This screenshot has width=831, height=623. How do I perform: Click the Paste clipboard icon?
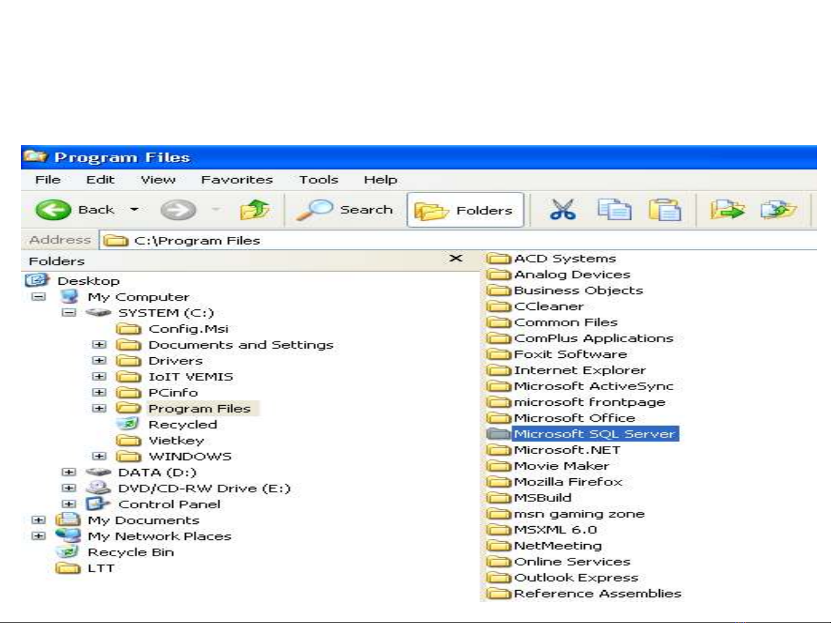coord(665,210)
